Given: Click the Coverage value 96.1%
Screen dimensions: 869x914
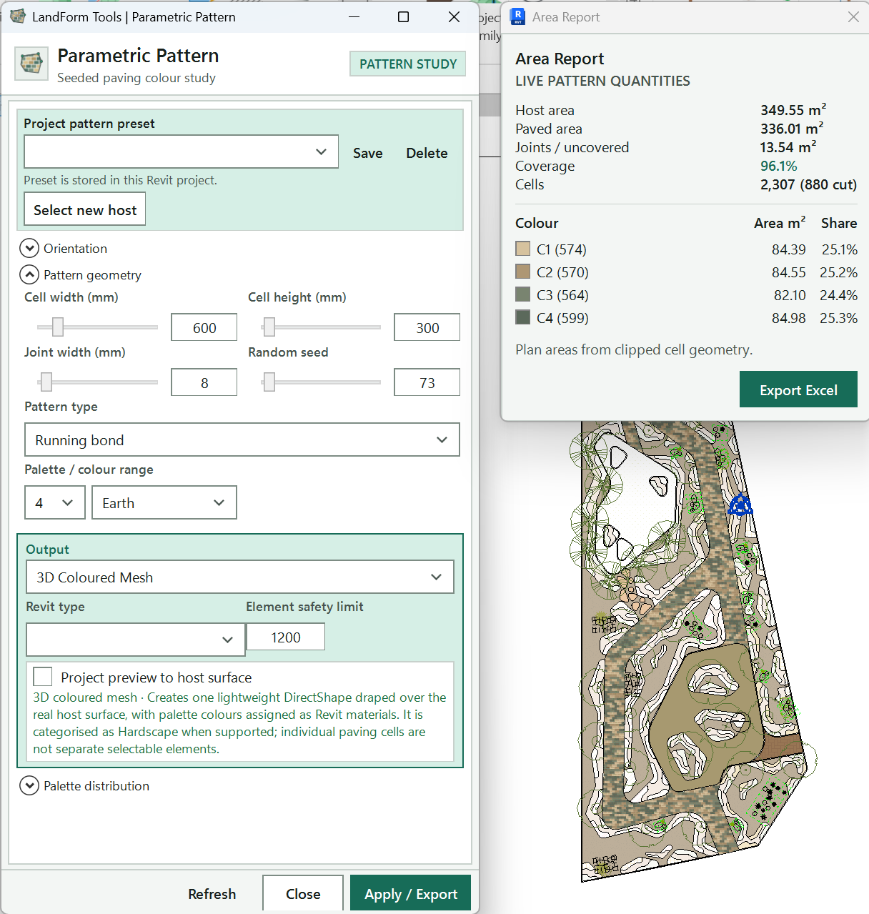Looking at the screenshot, I should [779, 166].
